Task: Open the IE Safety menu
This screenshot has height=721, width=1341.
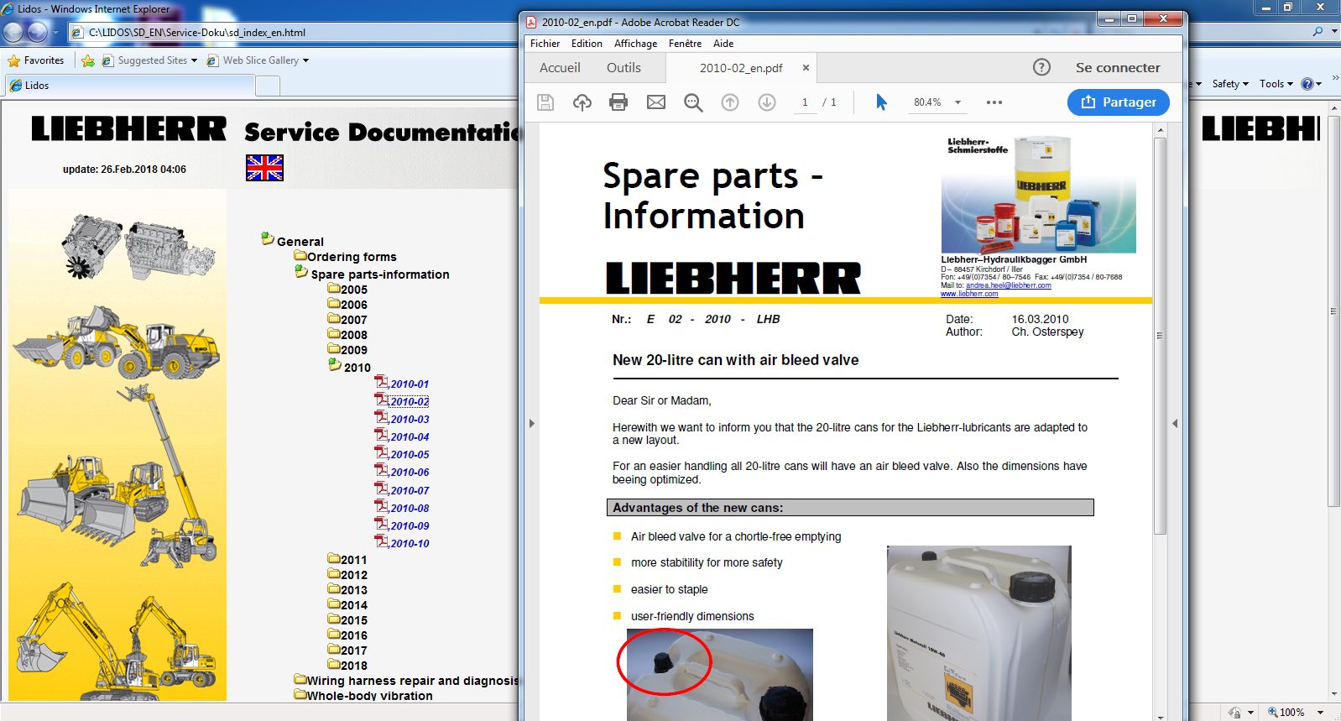Action: pyautogui.click(x=1230, y=84)
